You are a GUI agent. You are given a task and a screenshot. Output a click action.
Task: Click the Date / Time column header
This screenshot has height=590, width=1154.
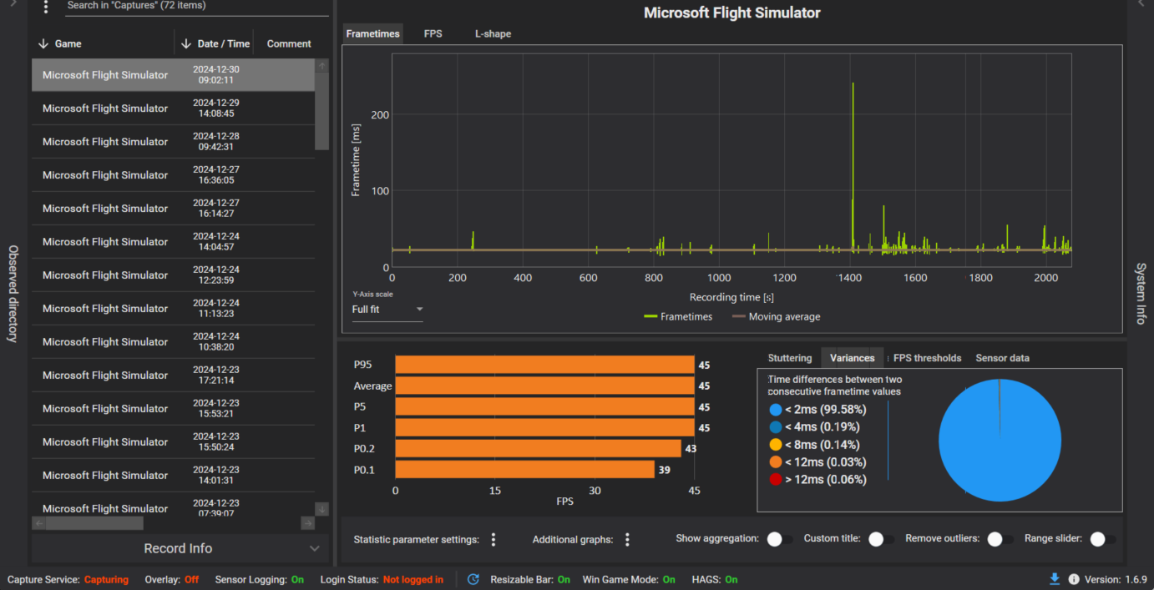[x=224, y=44]
